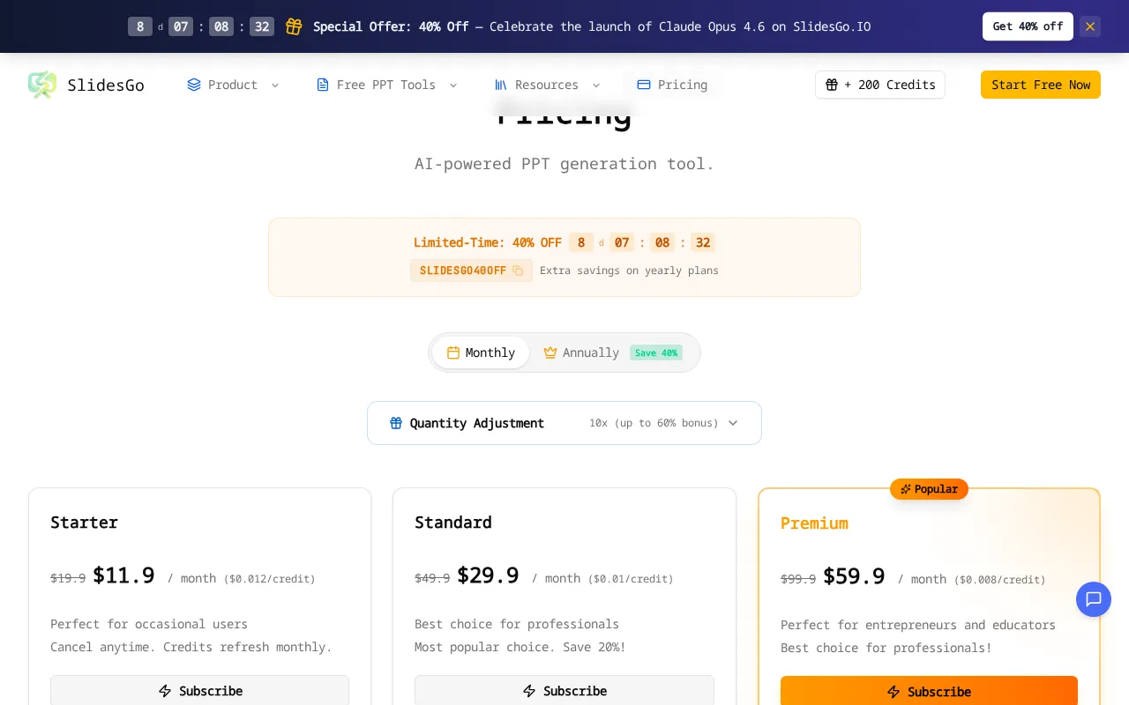Open the Product nav menu

point(234,85)
